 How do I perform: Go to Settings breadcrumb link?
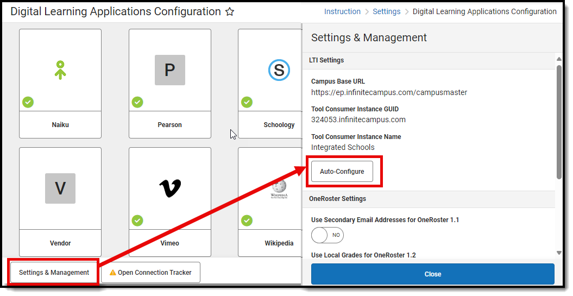click(387, 12)
